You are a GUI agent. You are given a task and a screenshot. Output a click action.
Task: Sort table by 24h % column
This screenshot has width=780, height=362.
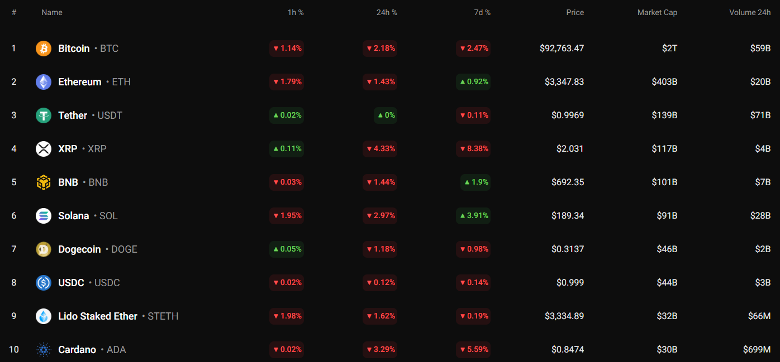click(387, 12)
